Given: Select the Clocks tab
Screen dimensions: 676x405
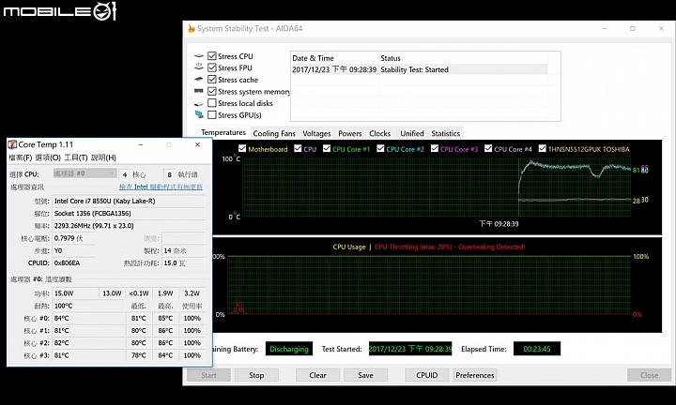Looking at the screenshot, I should pos(380,133).
